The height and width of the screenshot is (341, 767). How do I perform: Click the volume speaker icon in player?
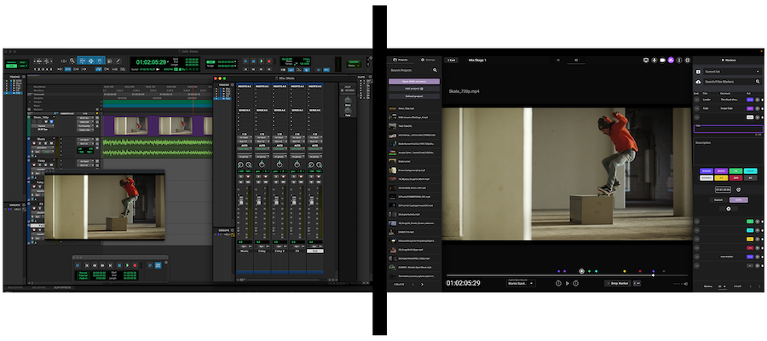point(686,284)
